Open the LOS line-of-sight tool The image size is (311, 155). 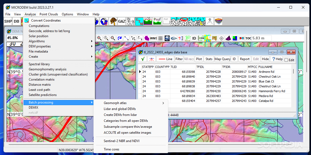click(148, 21)
